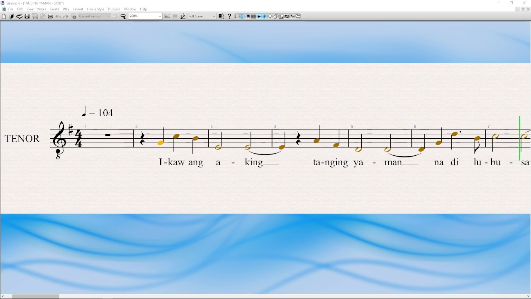Screen dimensions: 531x299
Task: Select the tempo marking 104
Action: (97, 112)
